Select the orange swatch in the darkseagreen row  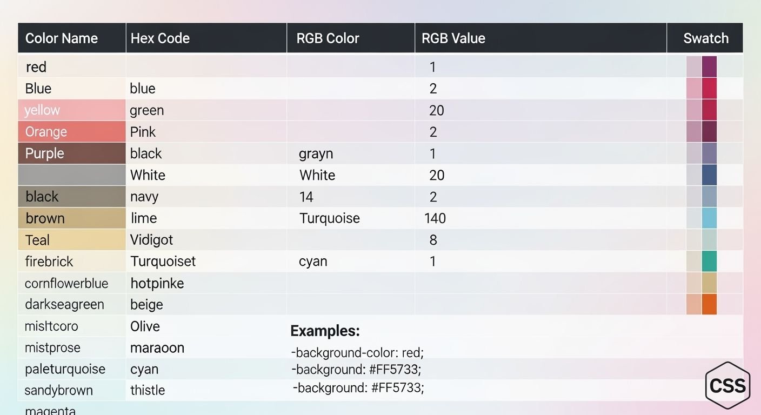point(709,304)
